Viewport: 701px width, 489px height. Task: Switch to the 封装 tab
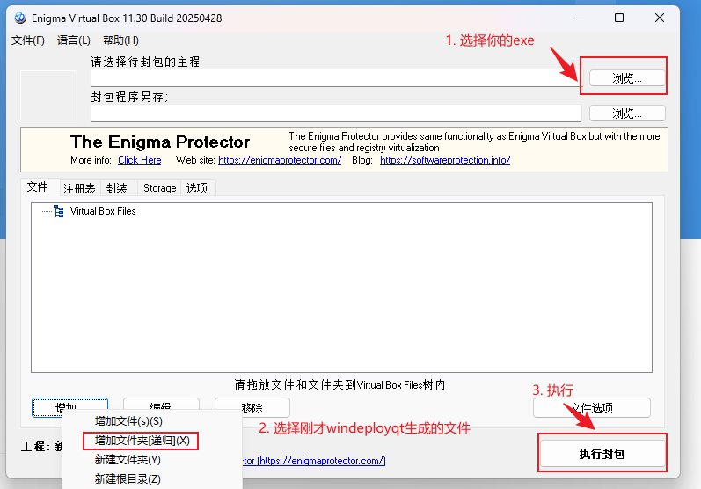pyautogui.click(x=117, y=188)
